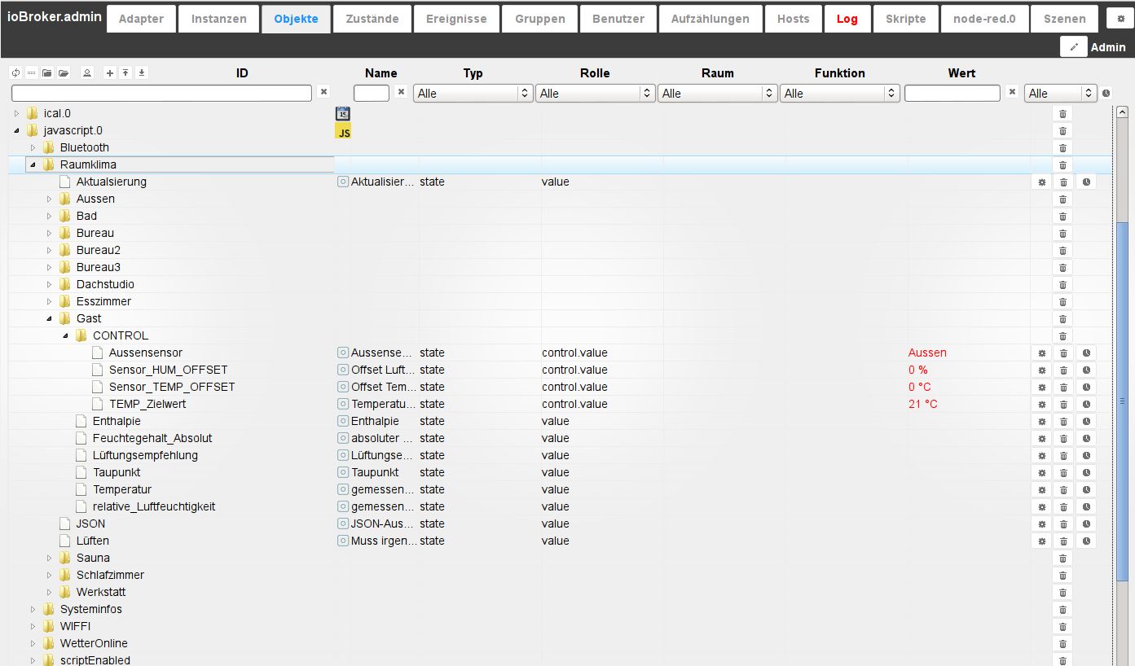
Task: Open settings gear for the Aktualsierung row
Action: pyautogui.click(x=1041, y=182)
